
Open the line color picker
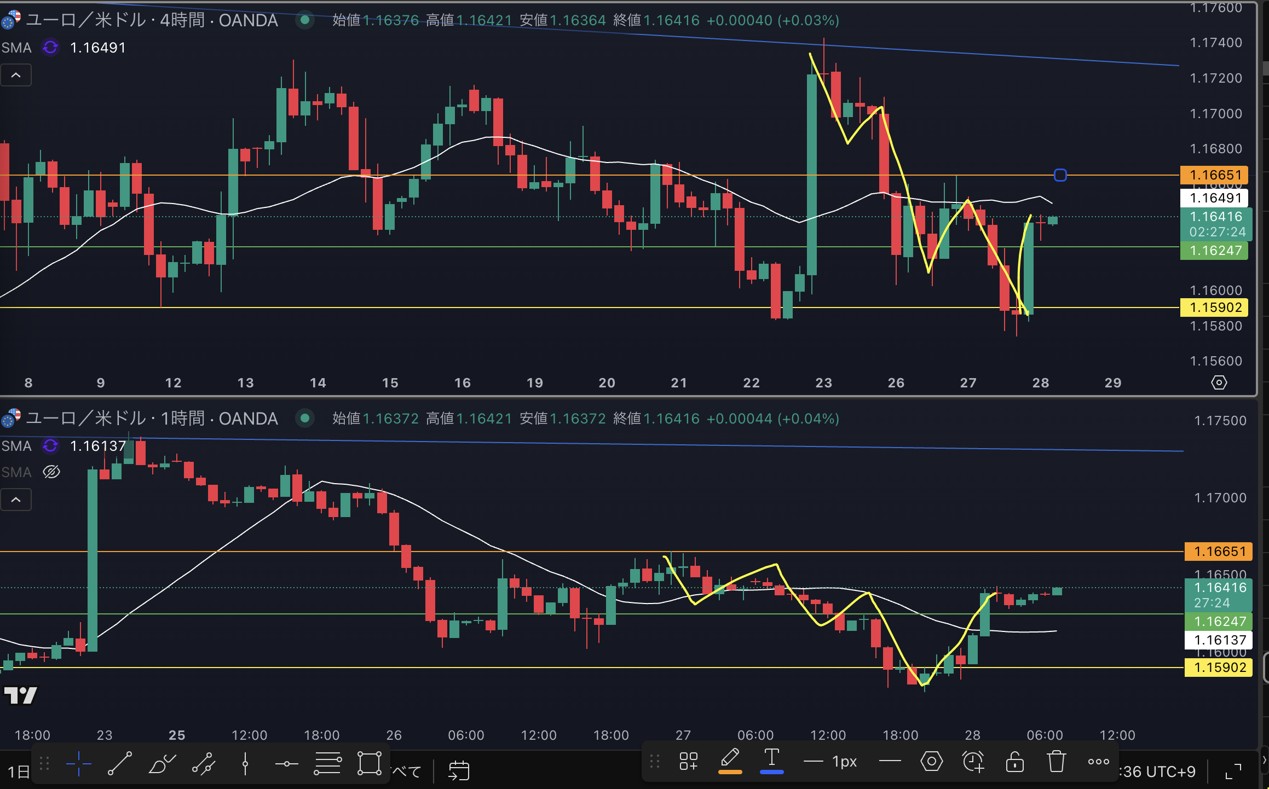coord(730,761)
